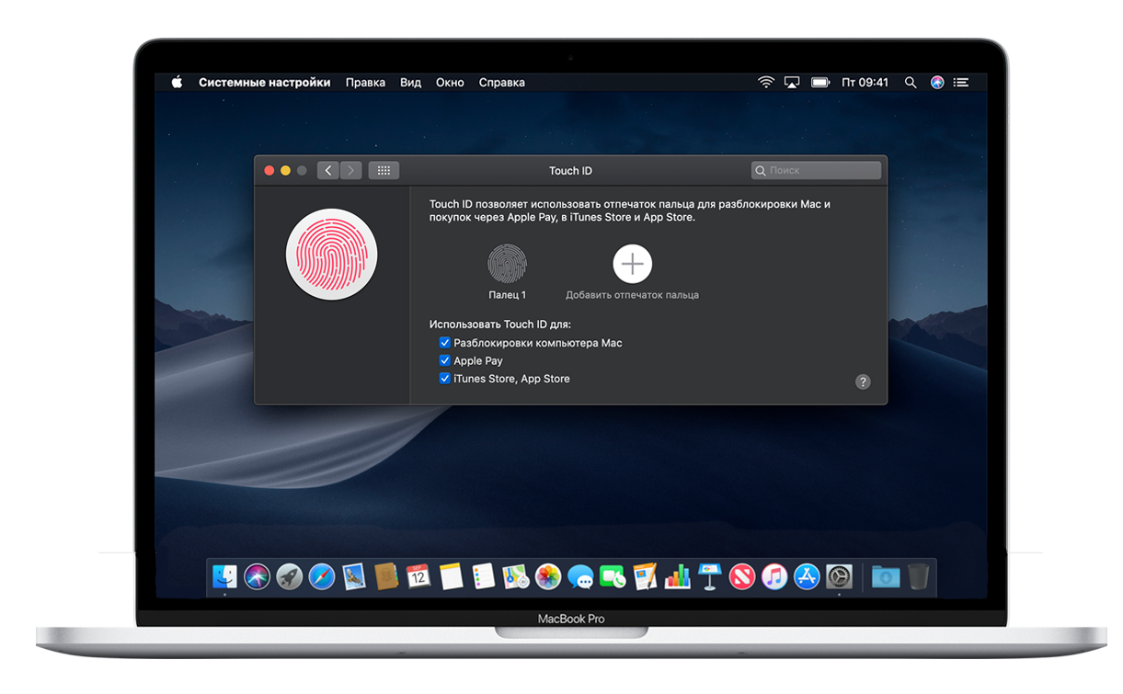
Task: Open System Preferences gear in dock
Action: tap(839, 576)
